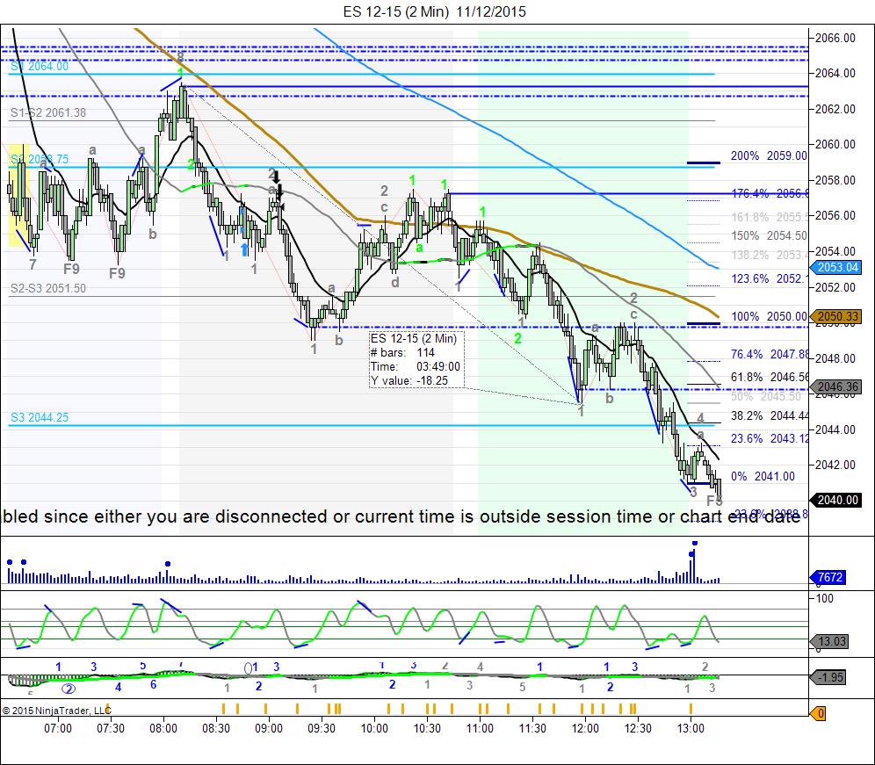Select the 150% 2054.50 Fibonacci label

coord(769,235)
